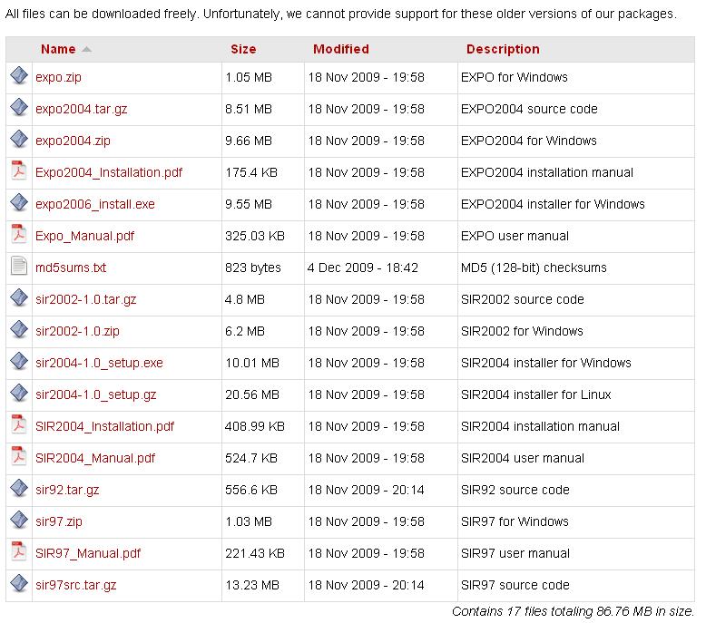Open the sir97.zip download link
706x623 pixels.
pos(59,521)
